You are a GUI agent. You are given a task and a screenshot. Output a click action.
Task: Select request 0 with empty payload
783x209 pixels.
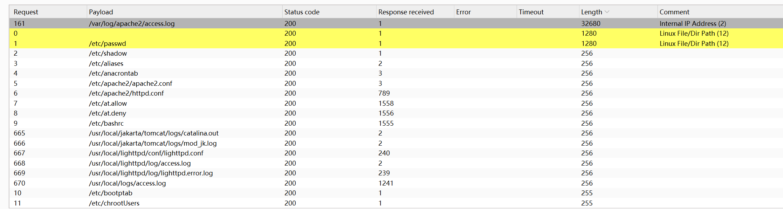pos(15,33)
